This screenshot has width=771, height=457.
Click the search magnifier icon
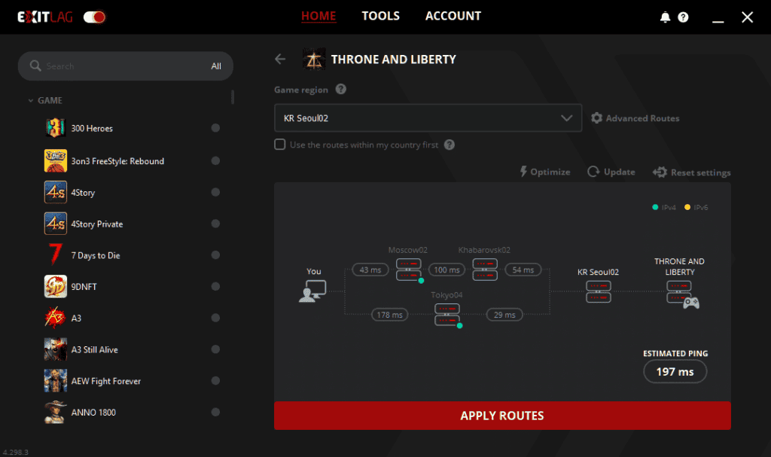tap(35, 66)
